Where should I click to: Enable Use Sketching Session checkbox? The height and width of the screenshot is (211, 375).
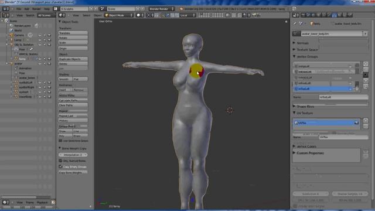click(x=60, y=141)
